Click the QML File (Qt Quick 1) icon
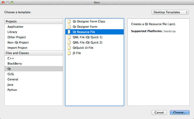Screen dimensions: 194x119 [69, 37]
